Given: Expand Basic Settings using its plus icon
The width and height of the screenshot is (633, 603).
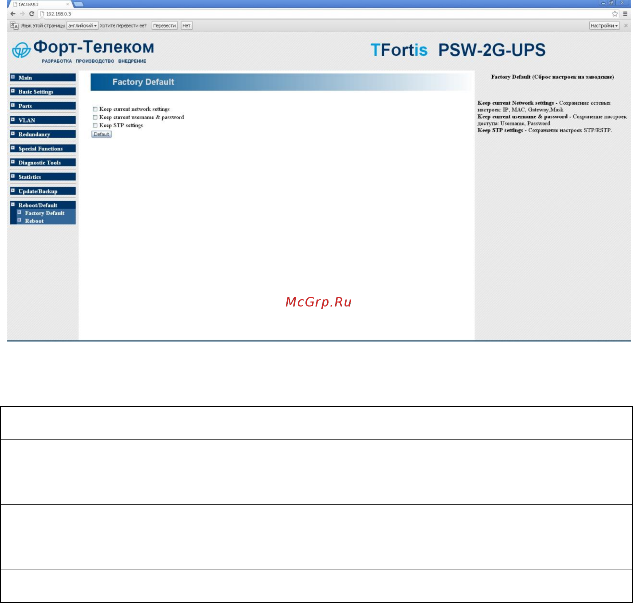Looking at the screenshot, I should [x=13, y=91].
